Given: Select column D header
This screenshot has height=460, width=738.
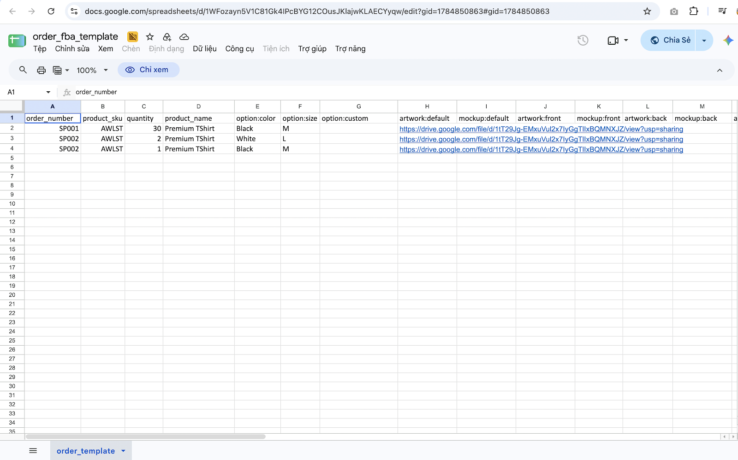Looking at the screenshot, I should [x=199, y=106].
